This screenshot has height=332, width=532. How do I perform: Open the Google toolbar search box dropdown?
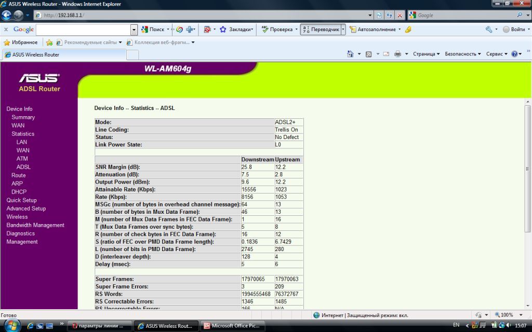(134, 30)
